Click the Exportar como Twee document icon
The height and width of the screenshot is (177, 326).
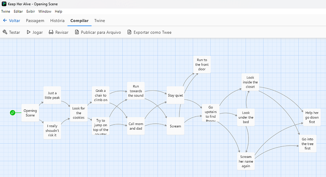pyautogui.click(x=129, y=32)
